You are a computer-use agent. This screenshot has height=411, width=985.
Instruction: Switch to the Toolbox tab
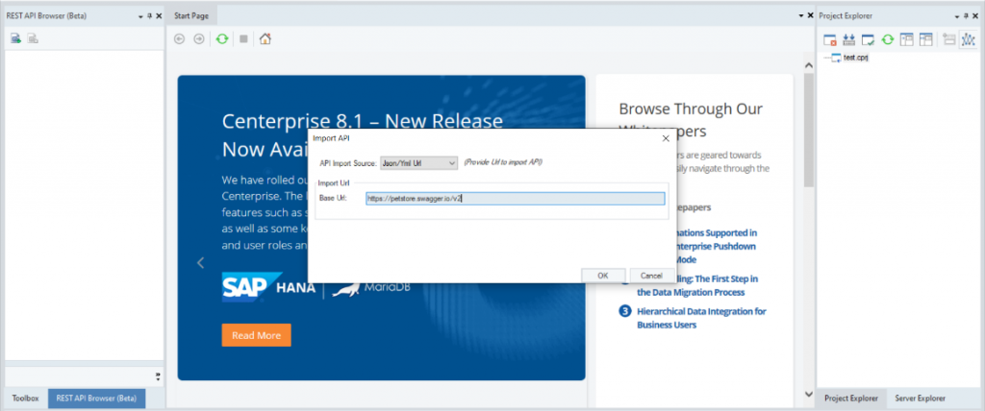click(24, 398)
